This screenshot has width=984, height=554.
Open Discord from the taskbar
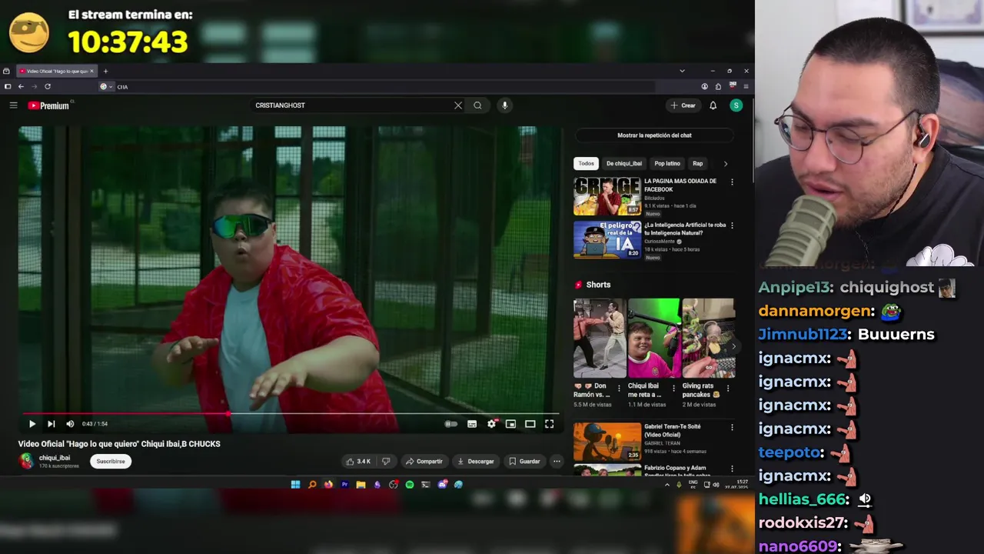[x=442, y=485]
